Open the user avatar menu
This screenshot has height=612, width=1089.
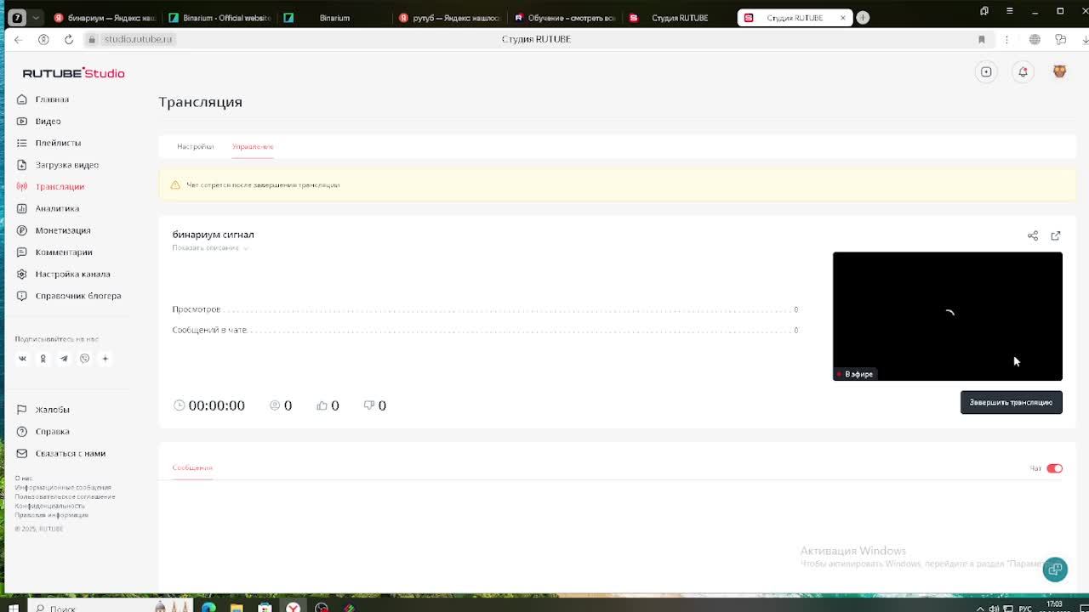tap(1059, 72)
